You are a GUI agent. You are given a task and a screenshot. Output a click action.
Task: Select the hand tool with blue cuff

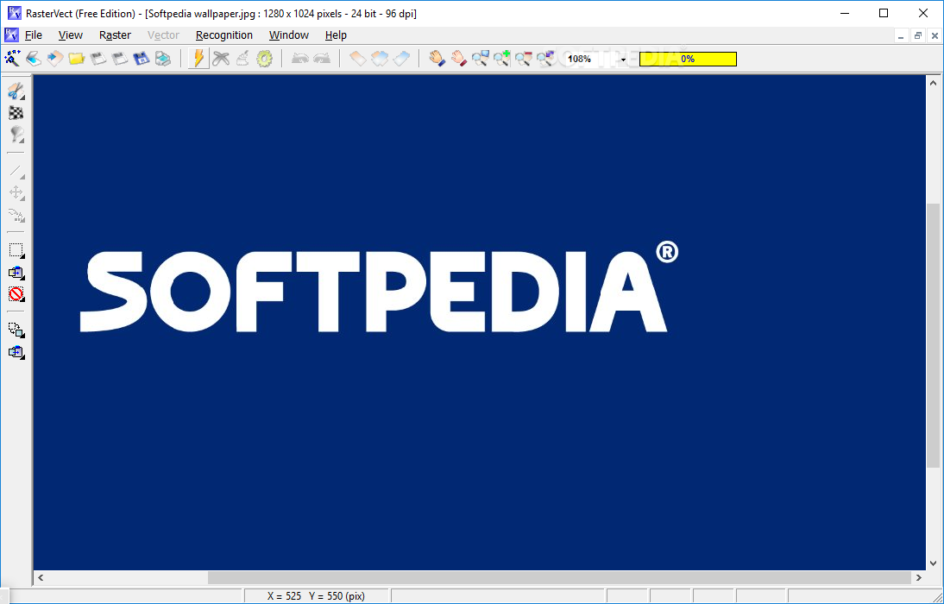pyautogui.click(x=437, y=59)
